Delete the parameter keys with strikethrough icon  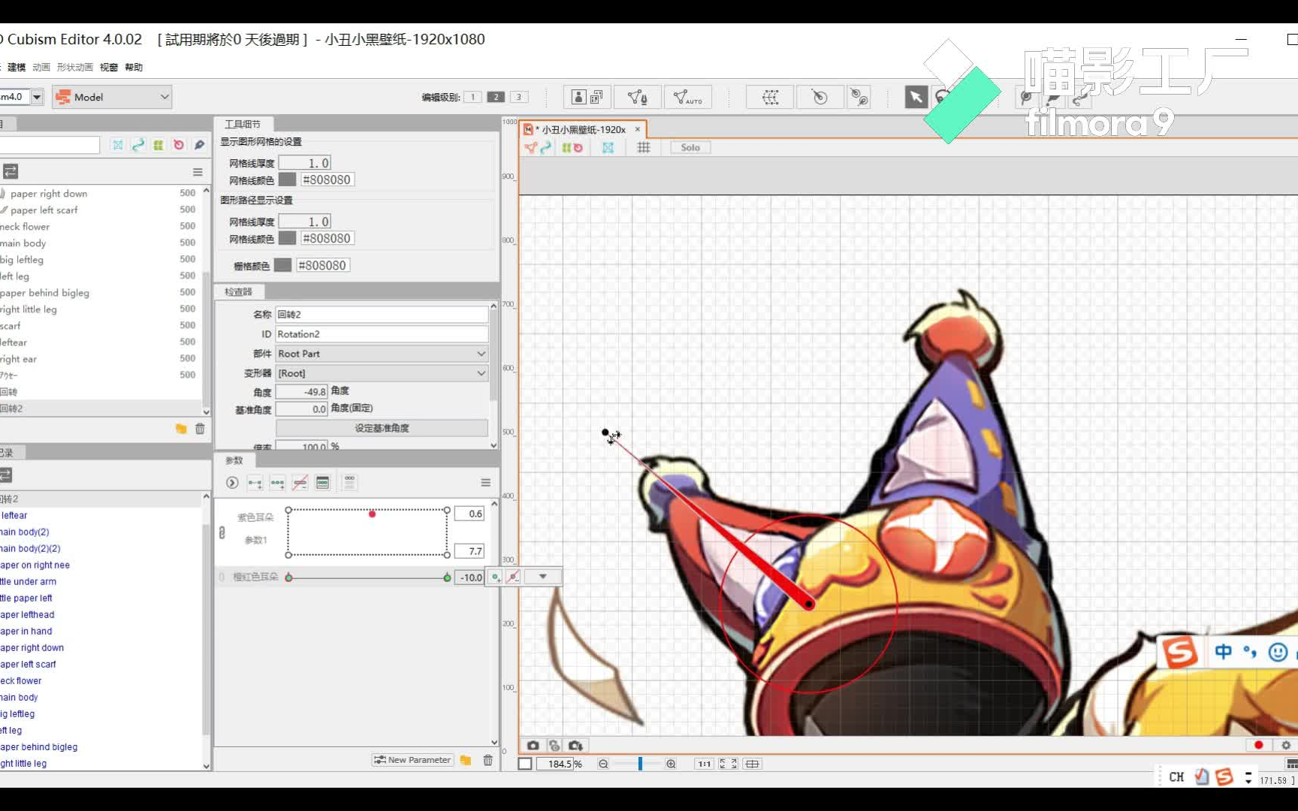tap(300, 483)
